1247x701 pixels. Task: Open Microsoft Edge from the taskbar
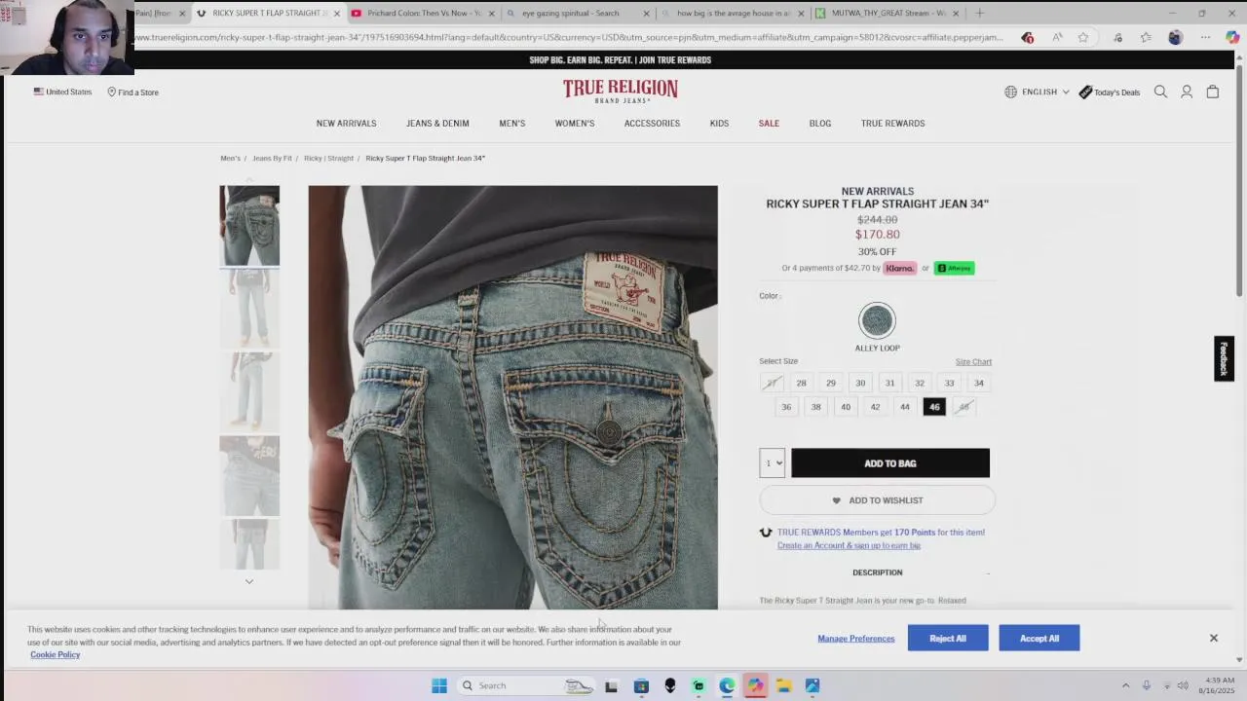pos(727,685)
